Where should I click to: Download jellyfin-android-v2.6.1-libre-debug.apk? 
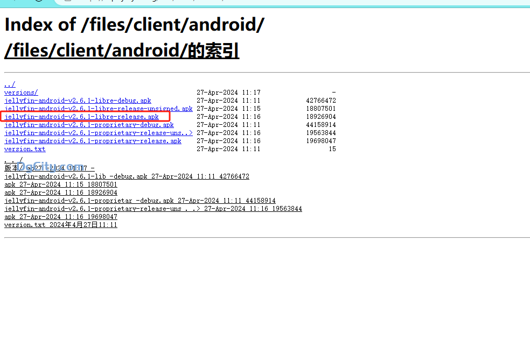pos(78,101)
